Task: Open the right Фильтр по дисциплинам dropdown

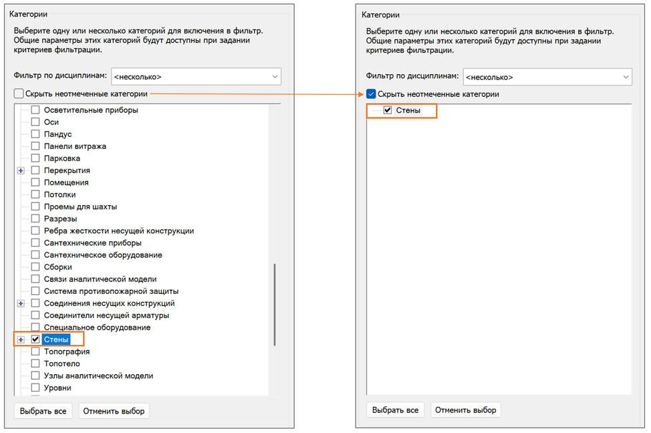Action: [x=547, y=78]
